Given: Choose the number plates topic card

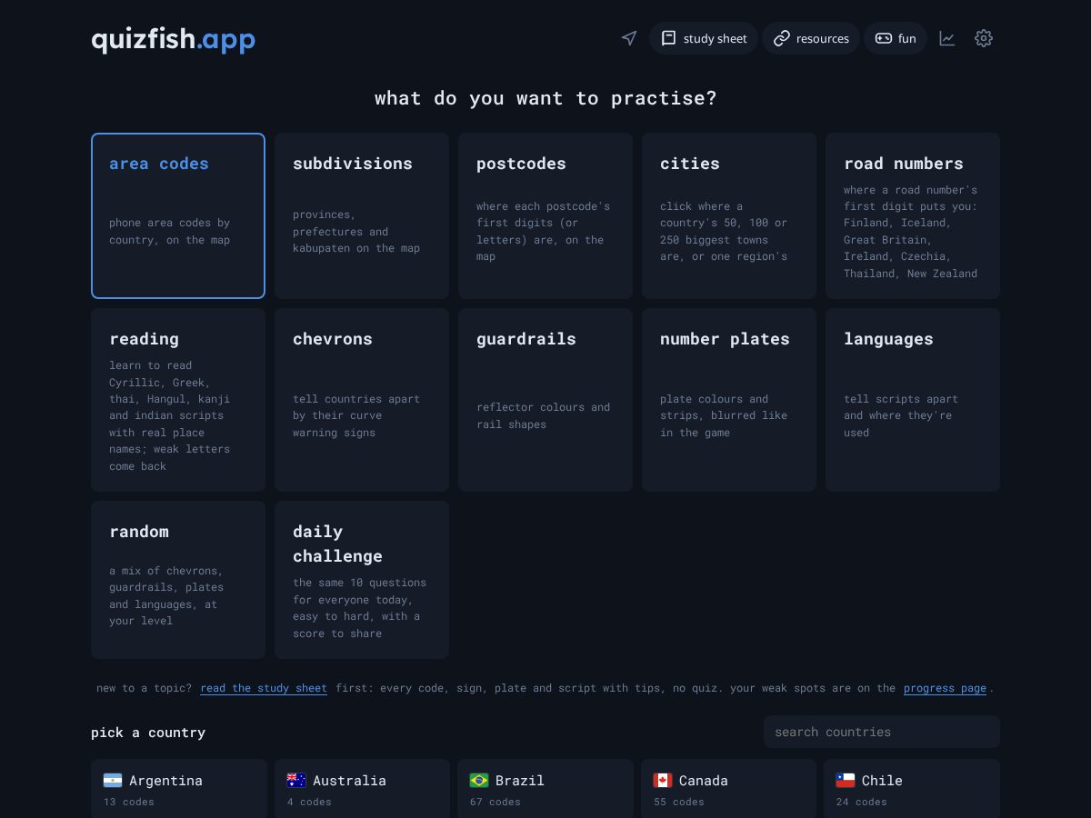Looking at the screenshot, I should (x=729, y=400).
